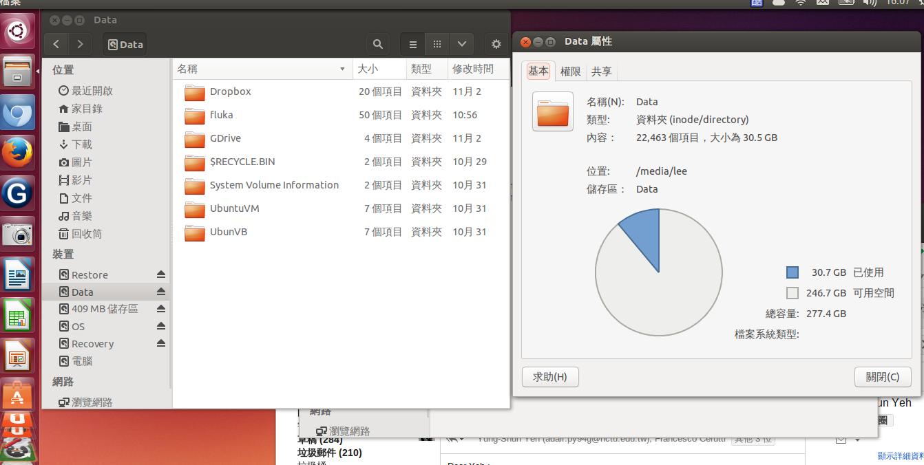
Task: Click the grey free-space legend swatch
Action: [792, 293]
